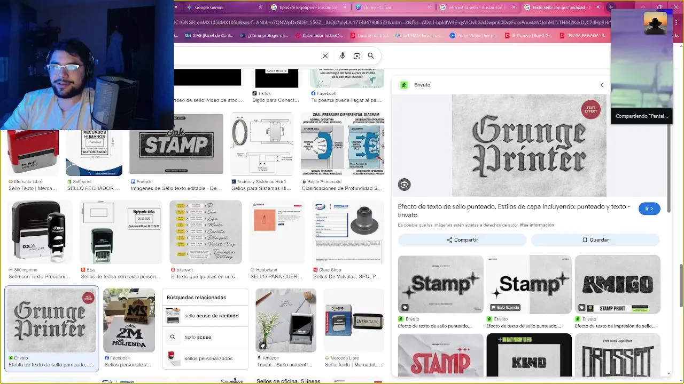The height and width of the screenshot is (384, 684).
Task: Click the 'Compartiendo Pantalla' sharing overlay
Action: [x=642, y=116]
